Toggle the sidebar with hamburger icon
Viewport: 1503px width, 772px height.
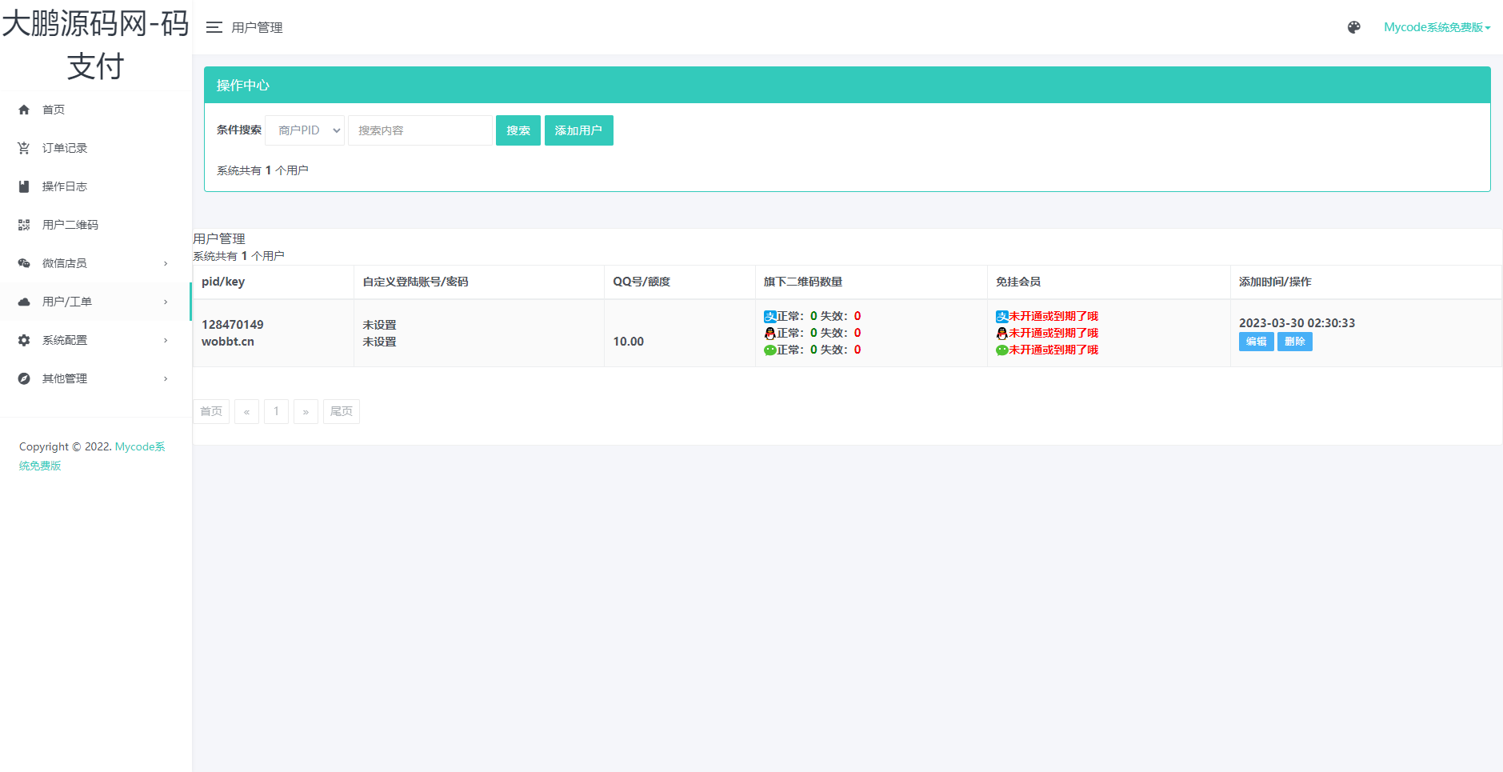click(x=214, y=26)
